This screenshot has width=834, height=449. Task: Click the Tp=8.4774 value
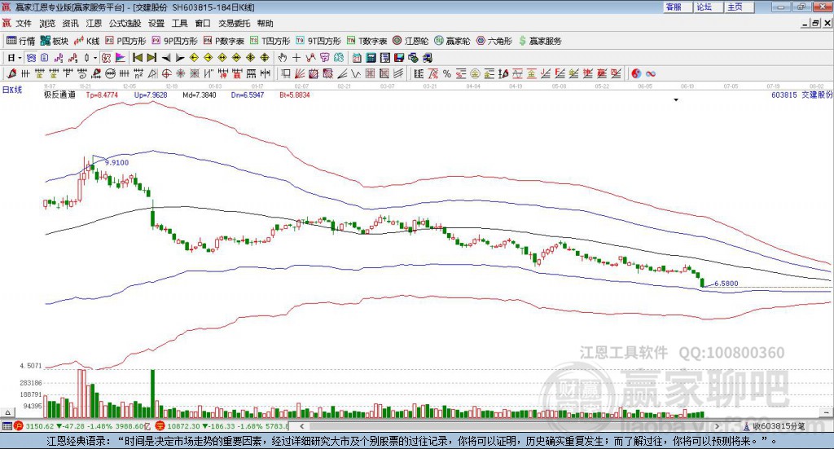[x=102, y=95]
